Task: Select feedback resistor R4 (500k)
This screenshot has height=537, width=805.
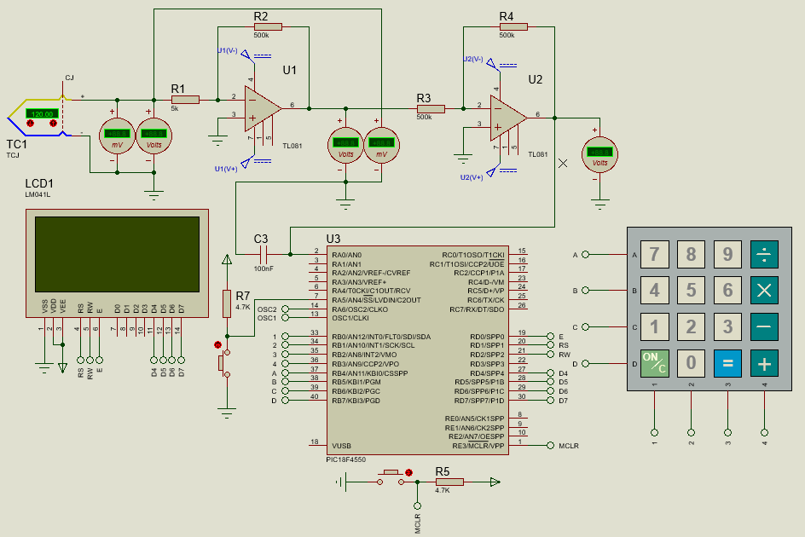Action: pos(513,26)
